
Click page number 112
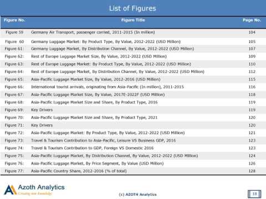click(252, 72)
